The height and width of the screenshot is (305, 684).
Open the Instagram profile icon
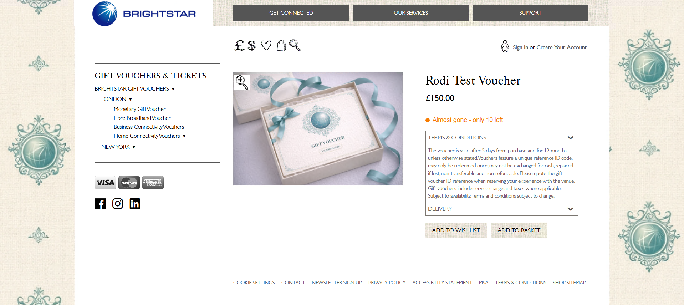pos(118,204)
